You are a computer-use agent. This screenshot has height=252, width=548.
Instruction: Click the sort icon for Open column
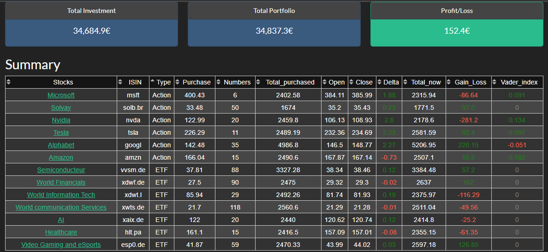(x=324, y=82)
